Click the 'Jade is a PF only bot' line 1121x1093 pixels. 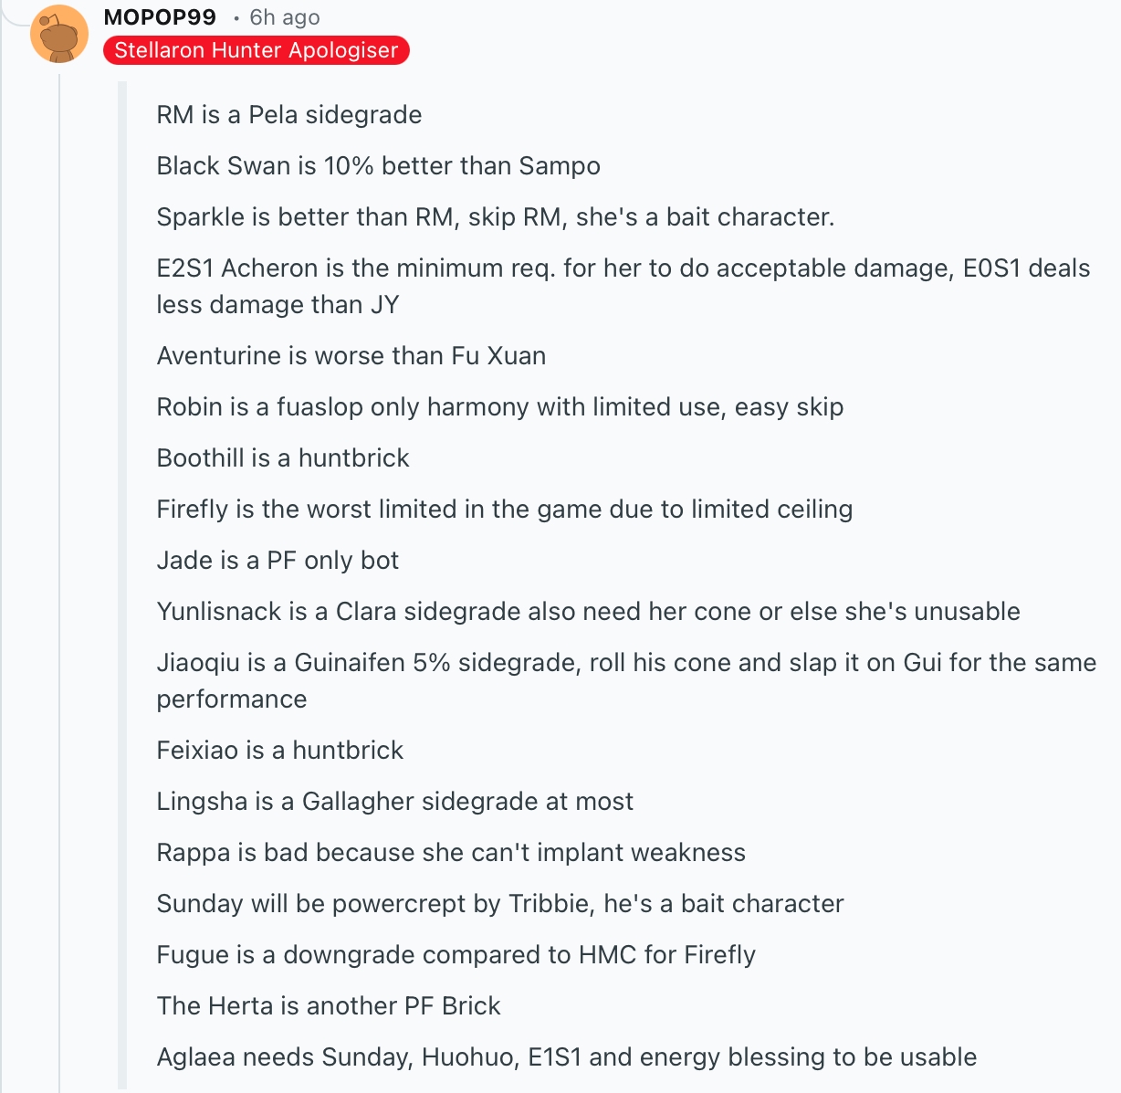[x=278, y=561]
